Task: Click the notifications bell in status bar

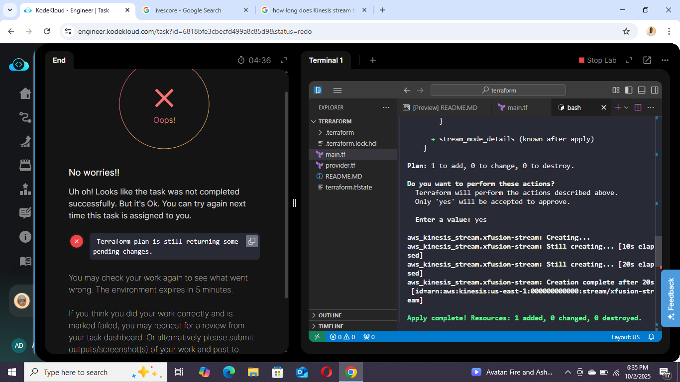Action: click(x=651, y=337)
